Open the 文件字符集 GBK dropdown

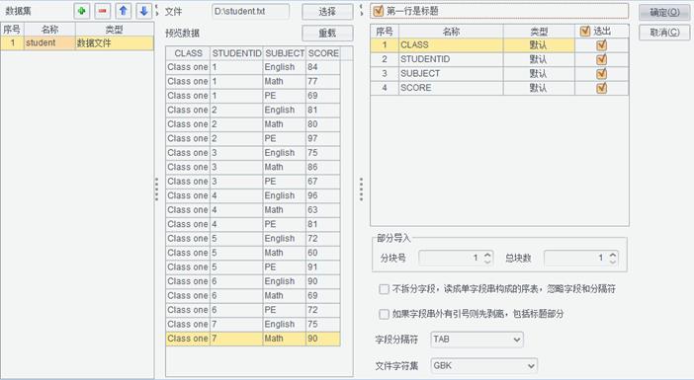click(483, 365)
